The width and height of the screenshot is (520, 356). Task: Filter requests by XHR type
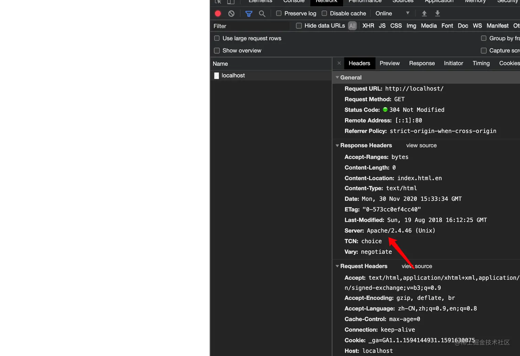point(368,26)
